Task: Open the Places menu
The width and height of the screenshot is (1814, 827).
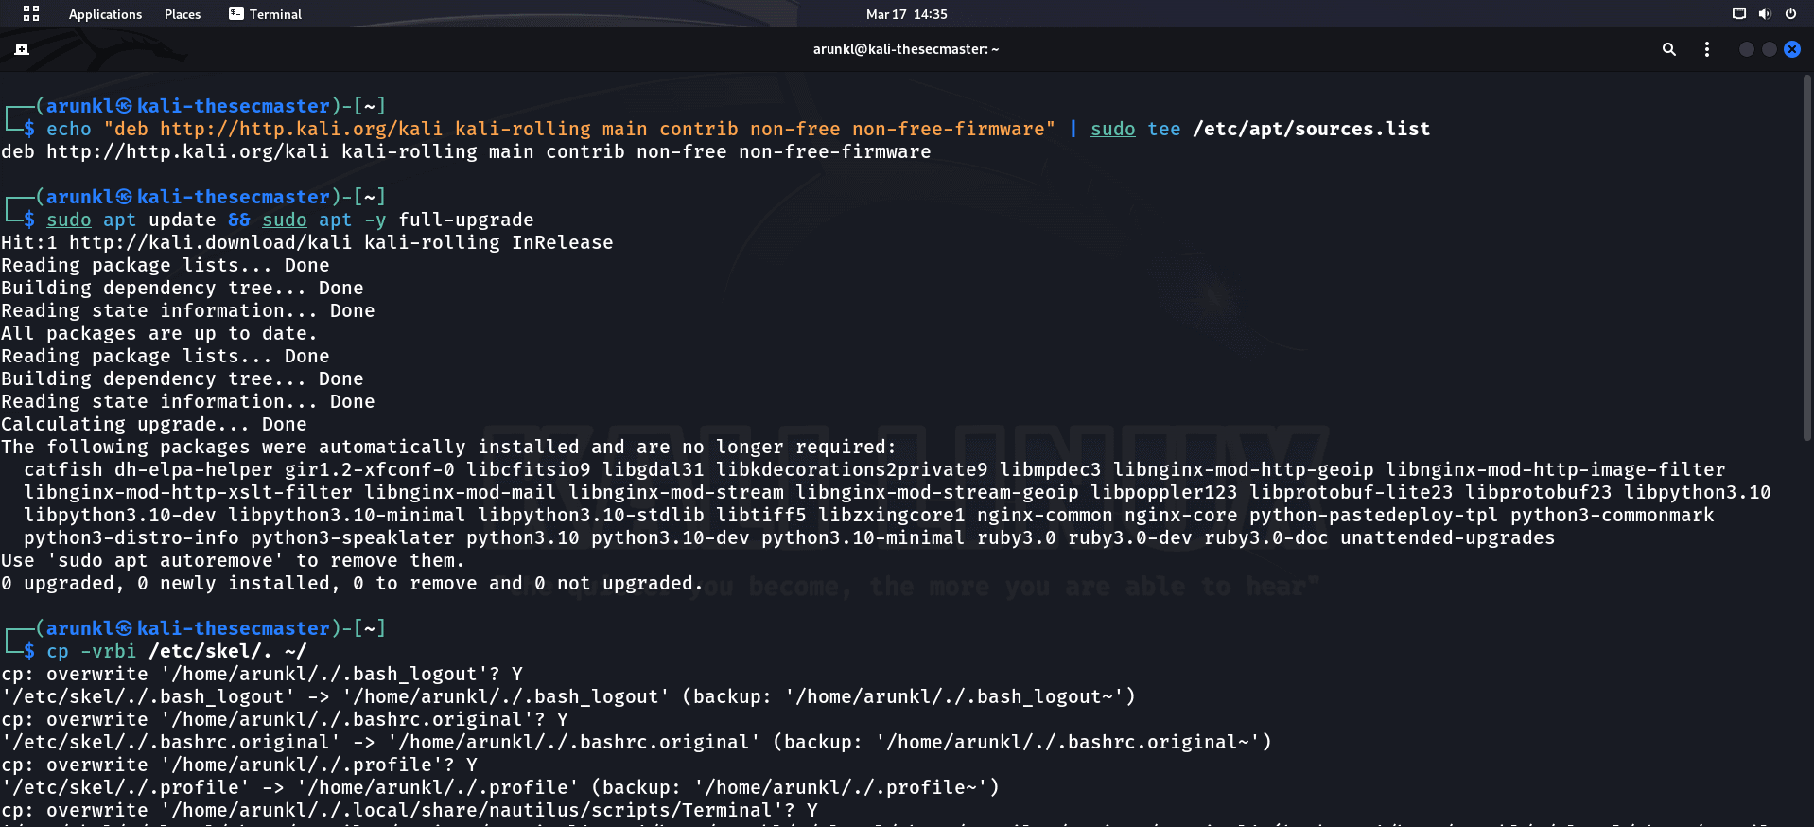Action: tap(183, 14)
